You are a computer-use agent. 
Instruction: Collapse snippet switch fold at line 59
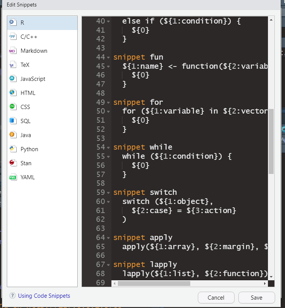coord(108,193)
